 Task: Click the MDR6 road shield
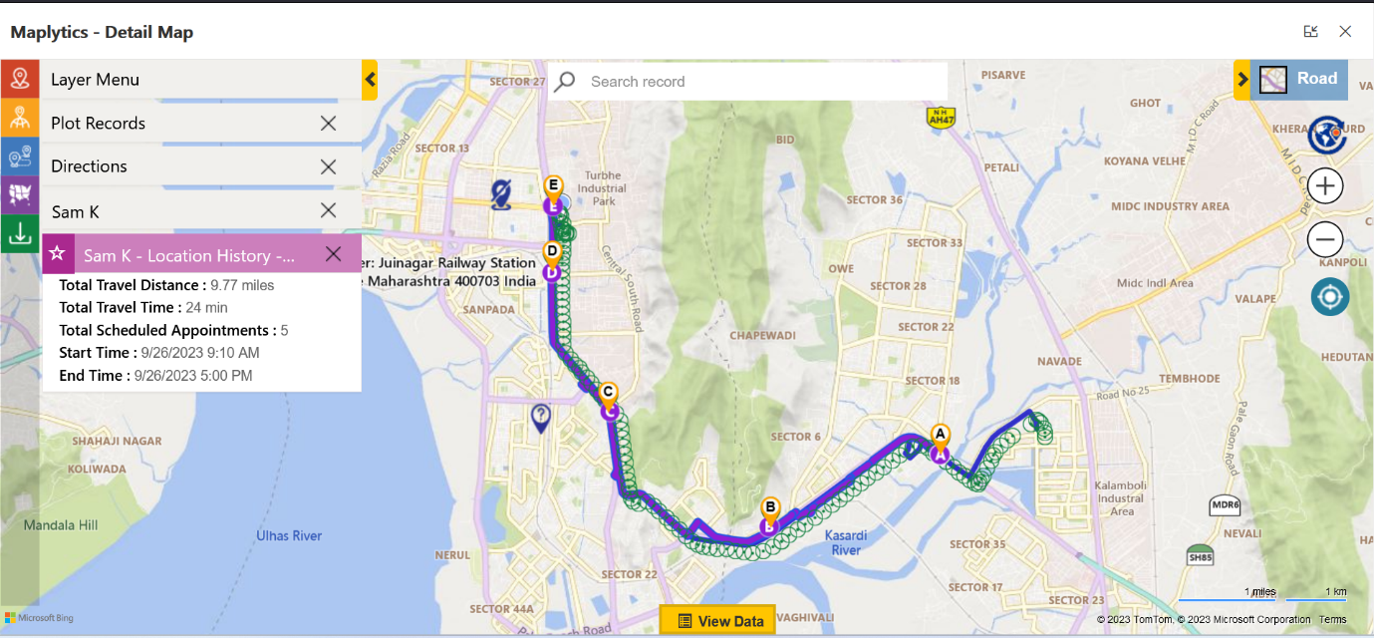tap(1224, 505)
